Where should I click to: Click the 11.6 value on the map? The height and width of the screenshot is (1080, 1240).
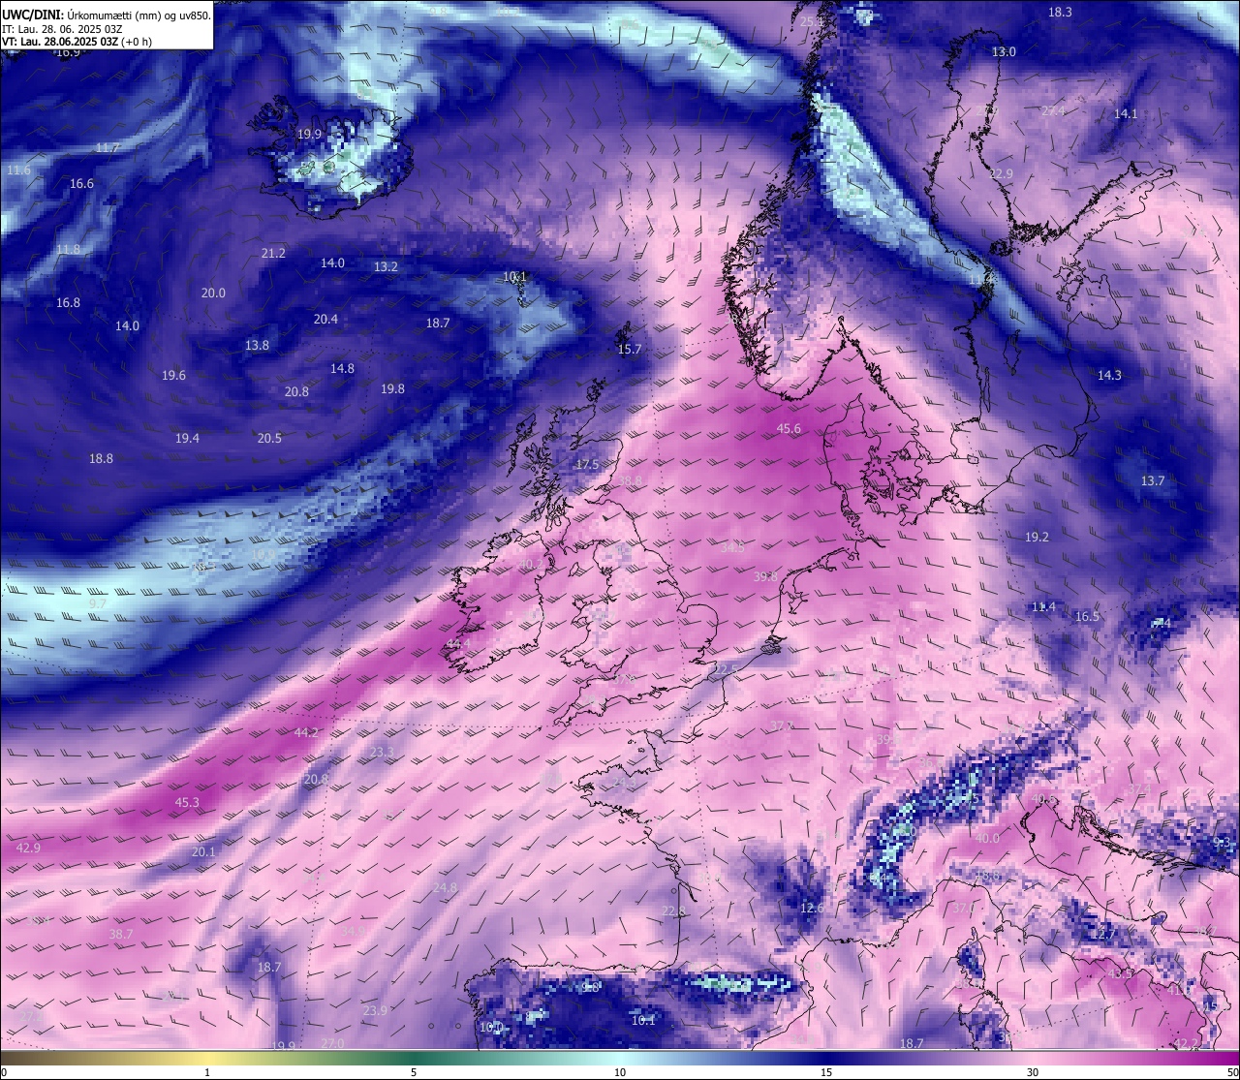18,170
